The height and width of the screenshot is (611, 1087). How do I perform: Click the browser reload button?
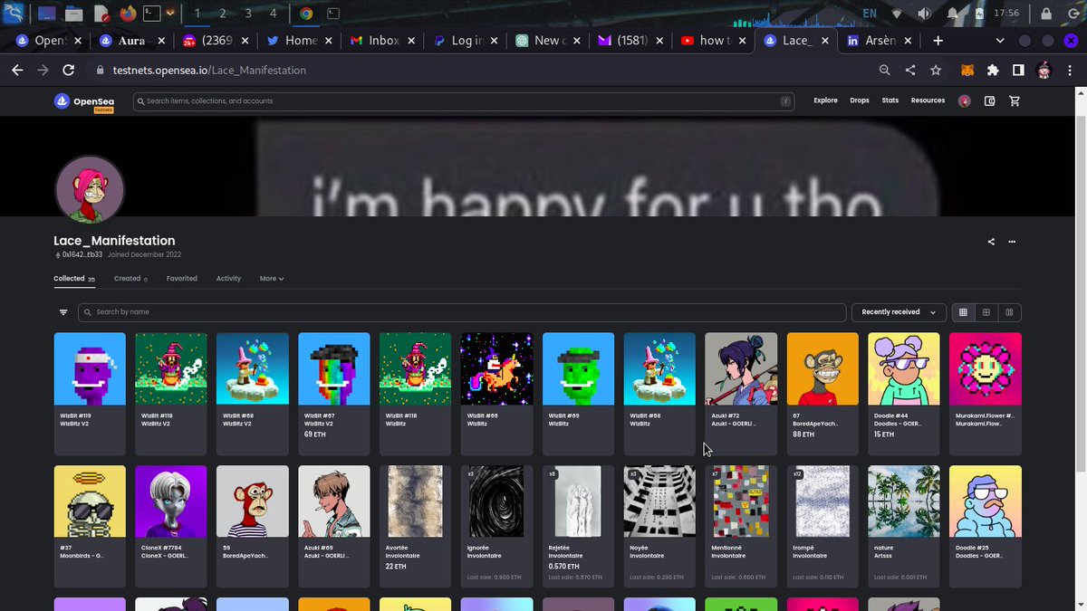tap(68, 70)
